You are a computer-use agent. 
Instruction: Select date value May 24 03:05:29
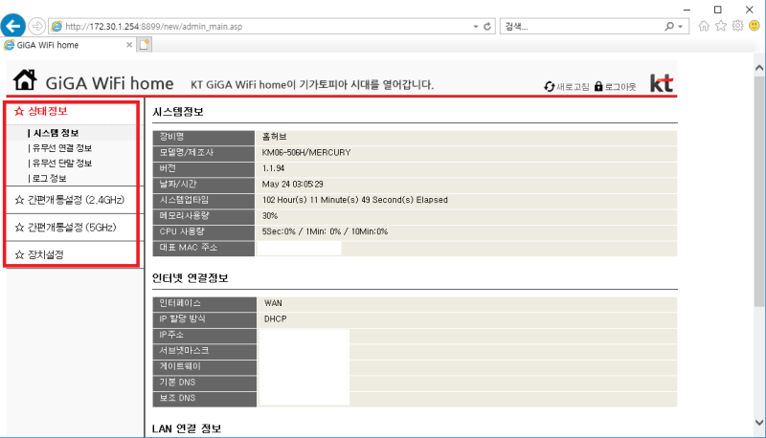click(293, 185)
